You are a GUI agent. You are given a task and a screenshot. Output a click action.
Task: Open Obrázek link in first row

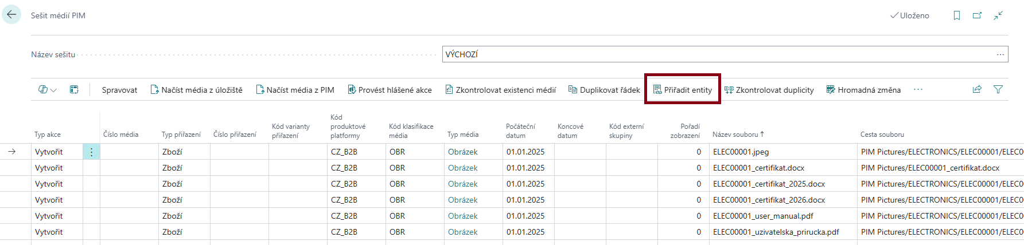(462, 152)
